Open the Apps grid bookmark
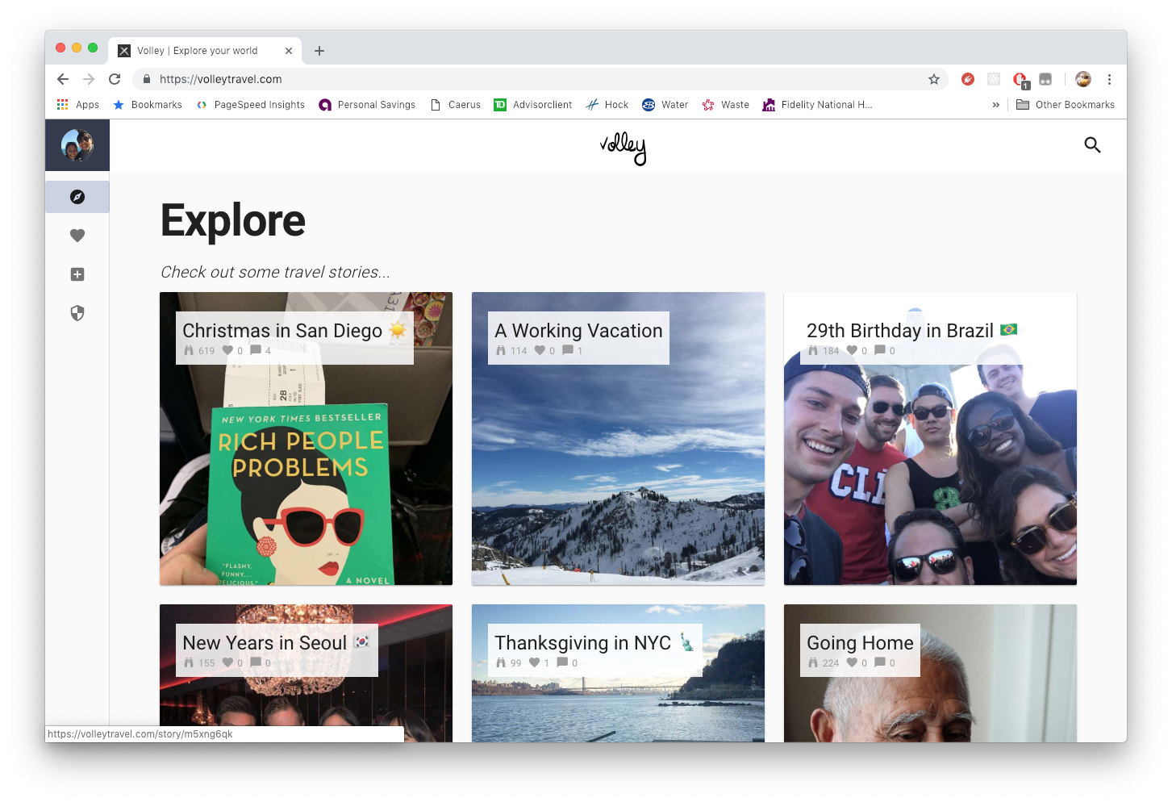This screenshot has width=1172, height=802. click(77, 105)
